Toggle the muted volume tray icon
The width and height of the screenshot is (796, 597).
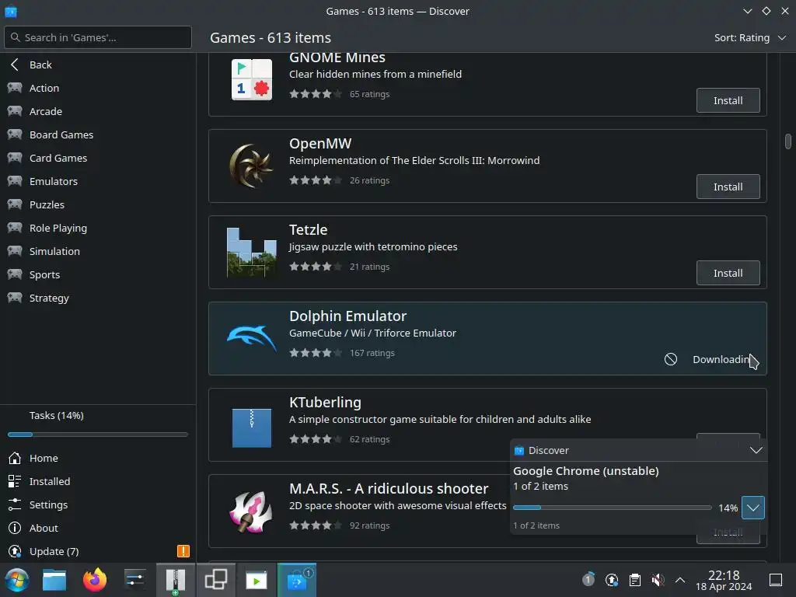[x=658, y=580]
